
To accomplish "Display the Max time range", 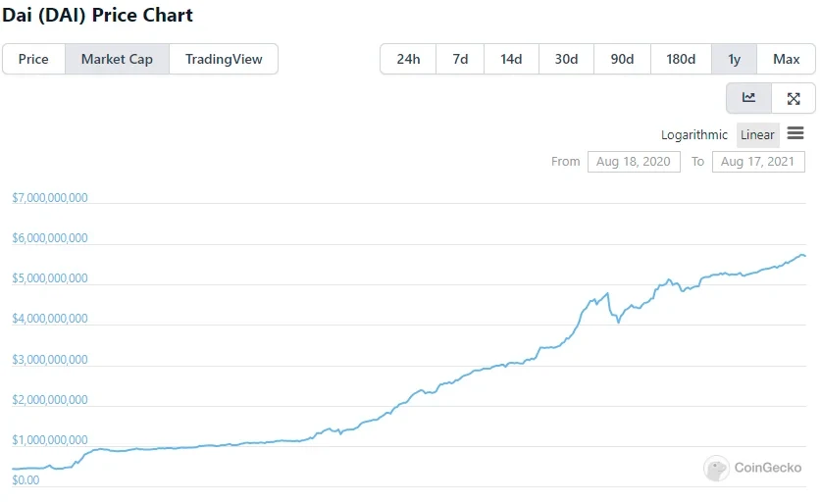I will coord(786,59).
